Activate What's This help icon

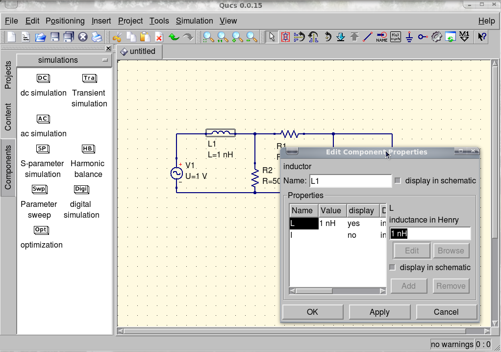482,37
